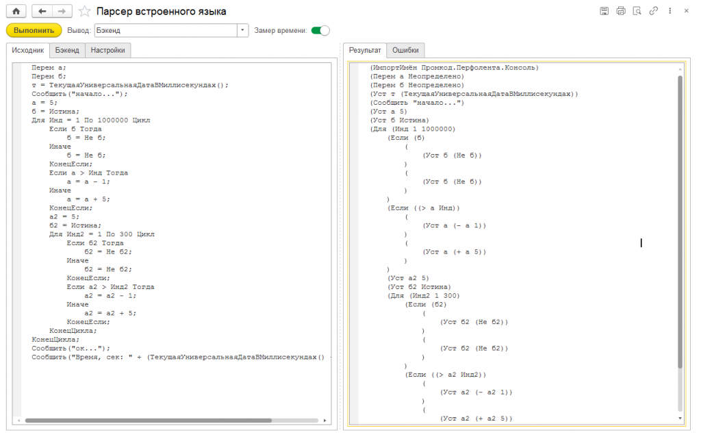Viewport: 701px width, 437px height.
Task: Click result line '(Для (Инд2 1 300)'
Action: click(424, 296)
